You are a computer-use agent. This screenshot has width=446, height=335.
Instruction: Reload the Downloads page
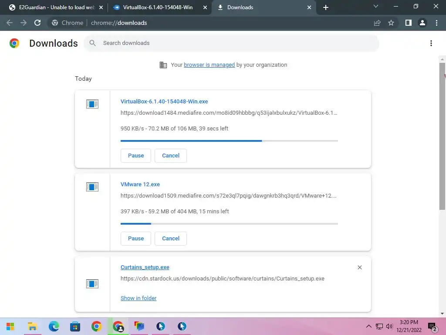tap(37, 23)
